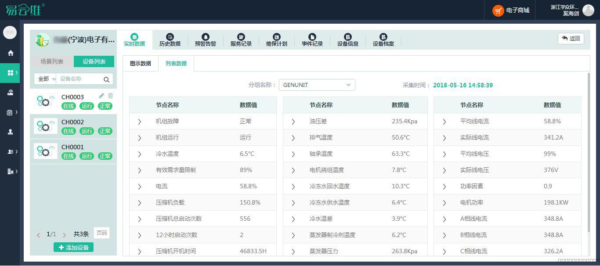Expand the 机组故障 row
Screen dimensions: 600x266
click(140, 122)
